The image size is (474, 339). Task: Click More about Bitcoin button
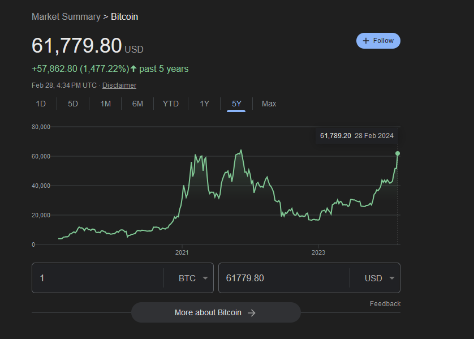click(x=216, y=312)
